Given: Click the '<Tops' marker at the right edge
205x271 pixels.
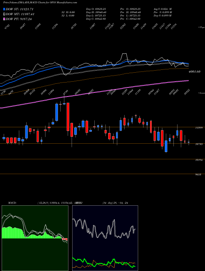Looking at the screenshot, I should [x=201, y=28].
